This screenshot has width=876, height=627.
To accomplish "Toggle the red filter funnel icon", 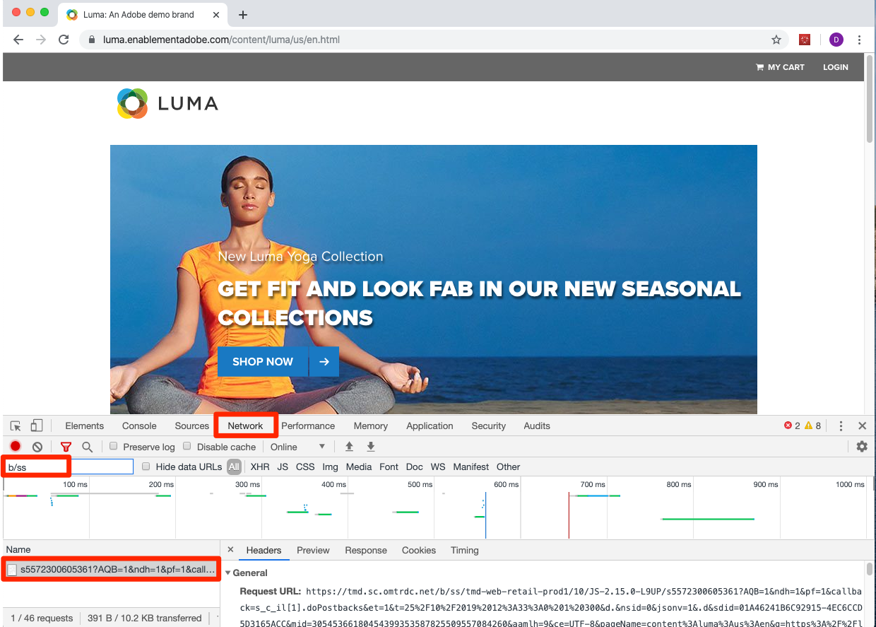I will pyautogui.click(x=66, y=447).
